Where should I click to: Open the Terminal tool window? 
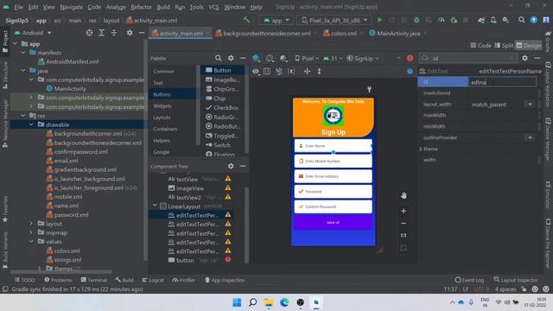(x=94, y=280)
